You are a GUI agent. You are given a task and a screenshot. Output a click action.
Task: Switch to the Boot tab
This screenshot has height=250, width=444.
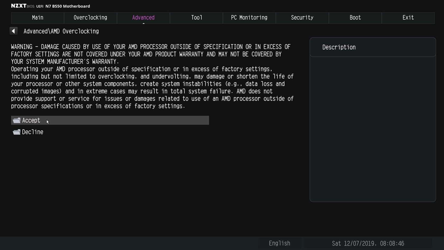[x=355, y=18]
